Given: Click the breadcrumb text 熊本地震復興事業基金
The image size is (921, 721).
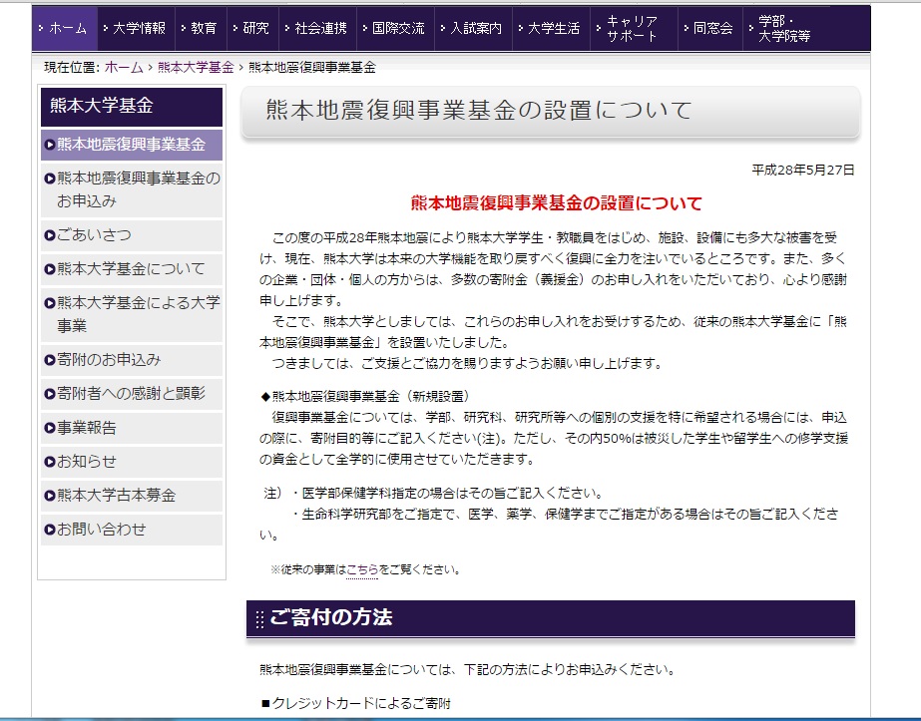Looking at the screenshot, I should pos(312,68).
